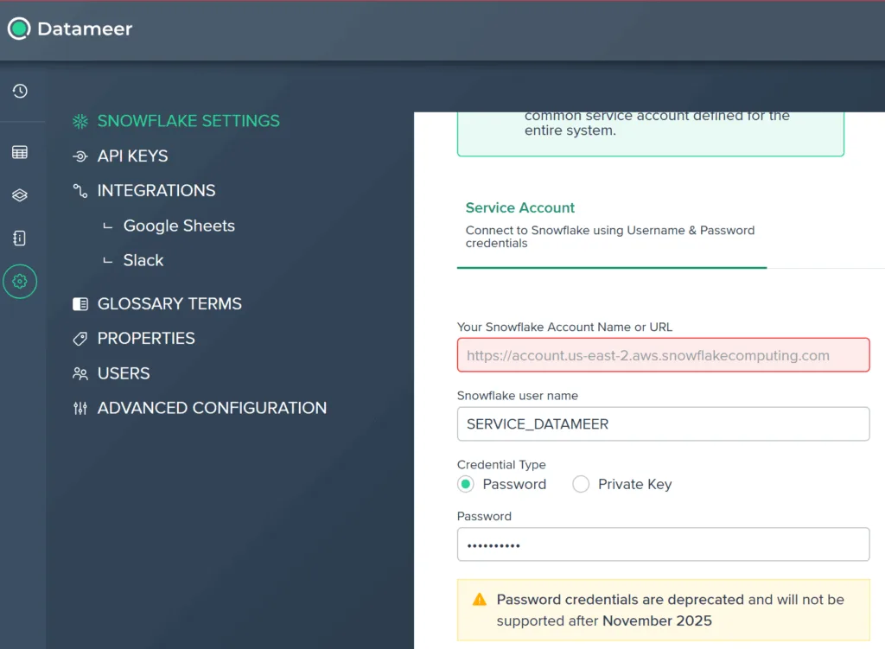Go to API KEYS section

click(132, 156)
